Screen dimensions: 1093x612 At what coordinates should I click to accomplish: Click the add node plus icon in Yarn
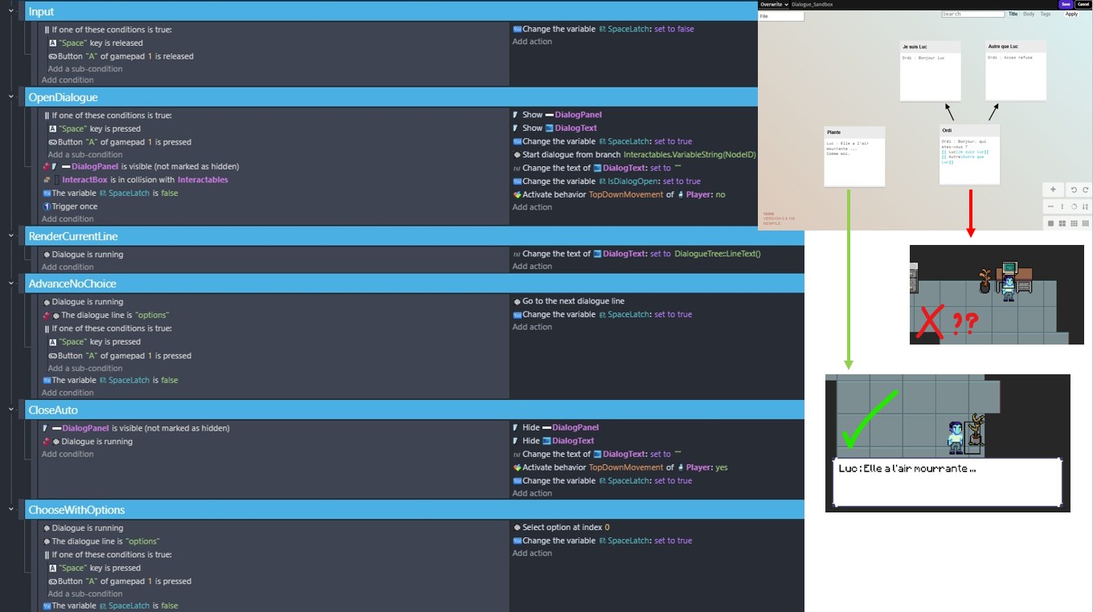tap(1054, 190)
